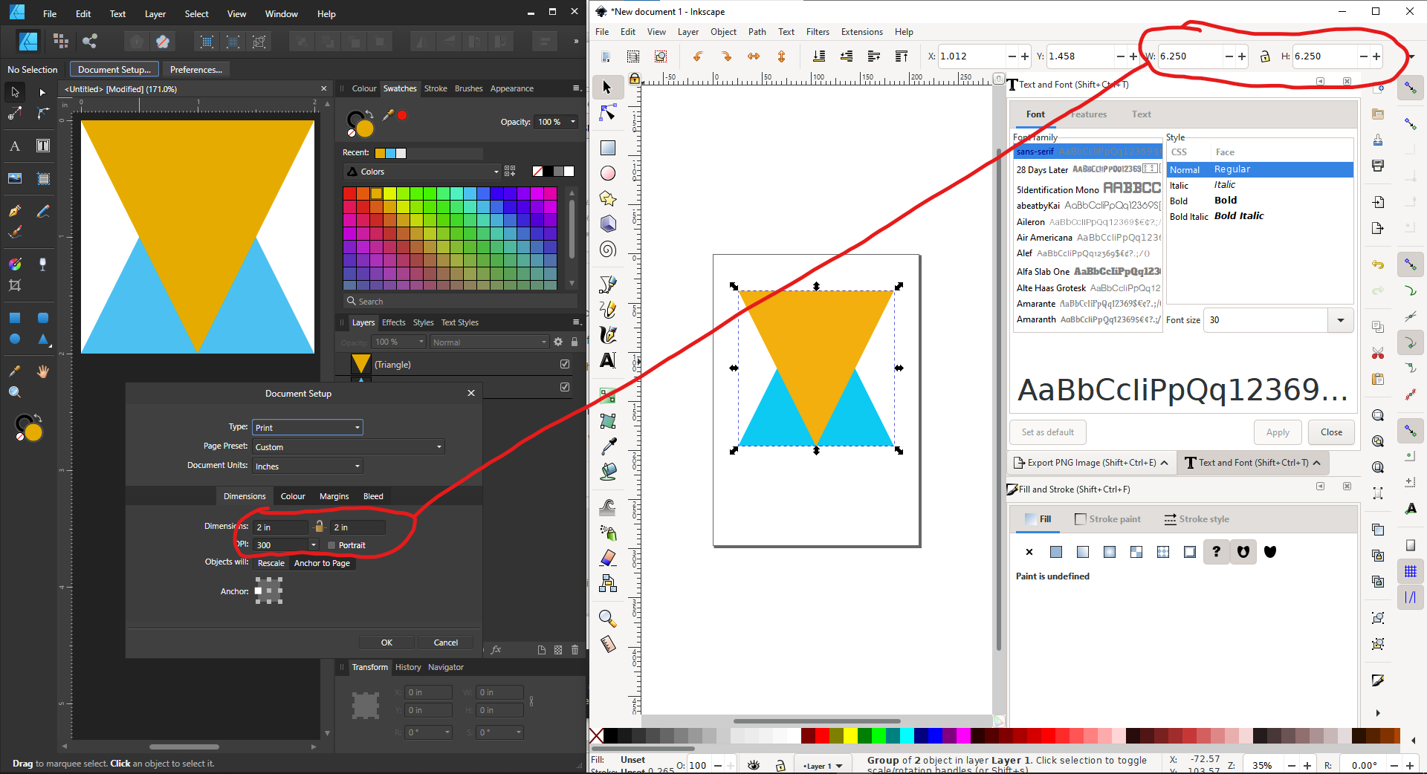1427x774 pixels.
Task: Select the Inkscape Selector arrow tool
Action: (x=607, y=88)
